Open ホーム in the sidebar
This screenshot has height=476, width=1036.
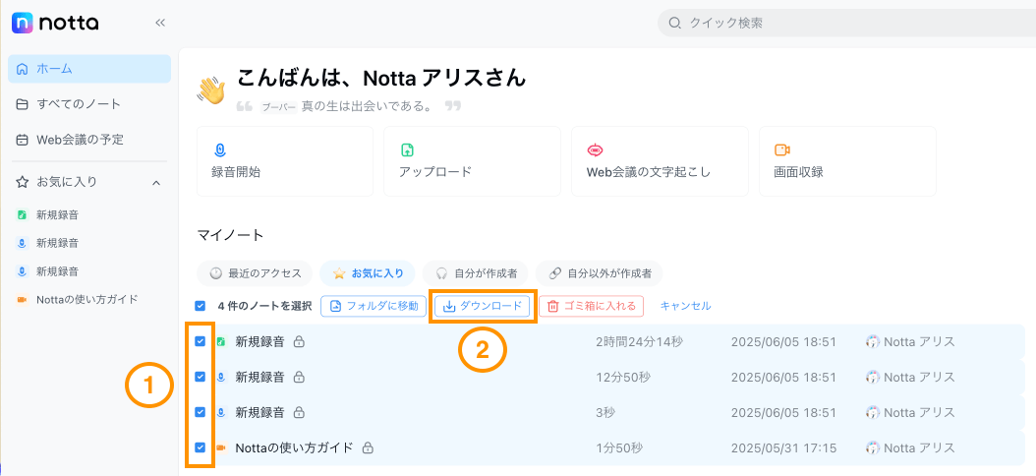89,69
